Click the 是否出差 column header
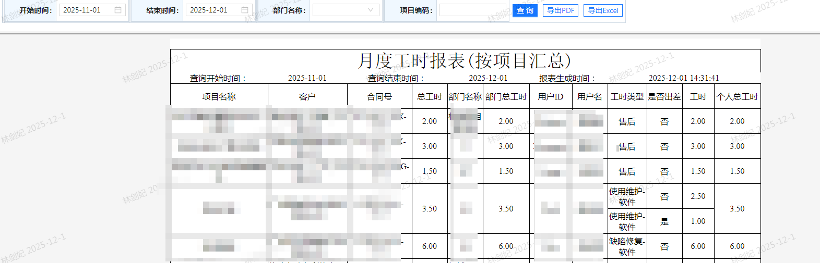820x263 pixels. (x=664, y=96)
